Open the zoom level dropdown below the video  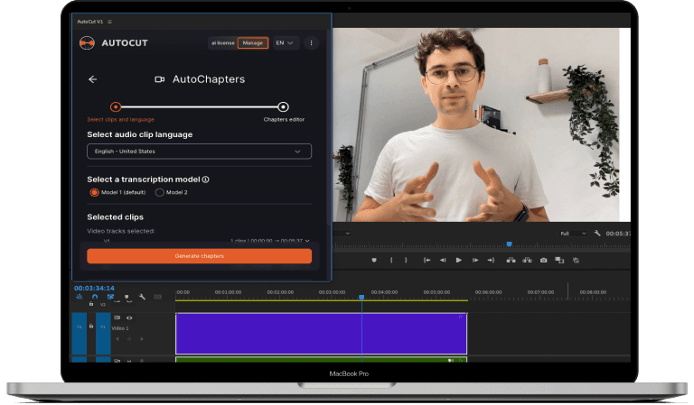pos(342,234)
